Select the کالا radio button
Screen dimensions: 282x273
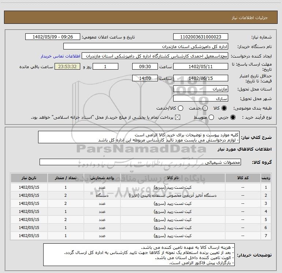click(224, 108)
